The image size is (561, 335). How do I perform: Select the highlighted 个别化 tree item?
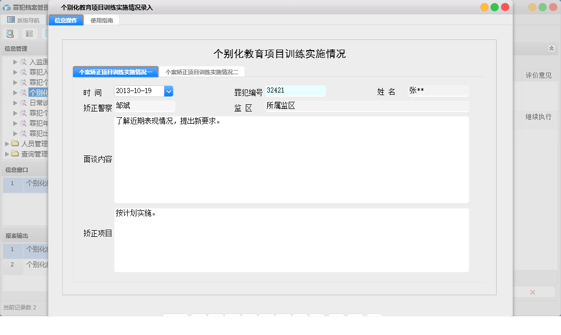pos(39,93)
